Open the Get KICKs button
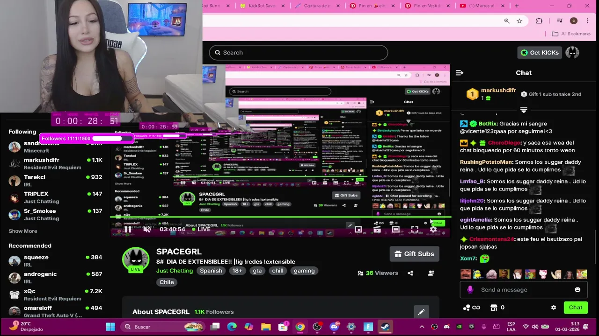This screenshot has height=336, width=599. 540,53
